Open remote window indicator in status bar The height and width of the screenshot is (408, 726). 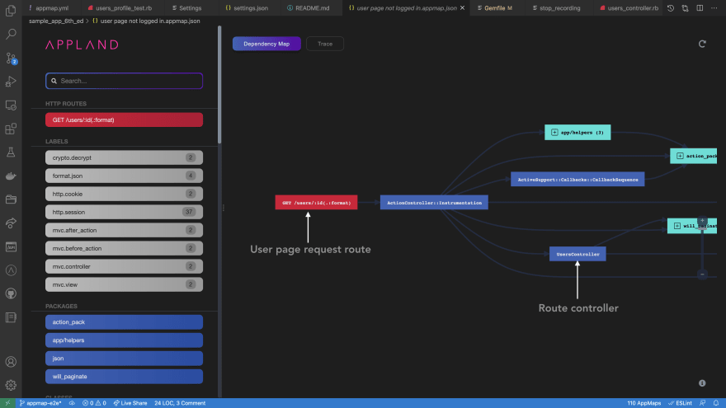coord(7,403)
